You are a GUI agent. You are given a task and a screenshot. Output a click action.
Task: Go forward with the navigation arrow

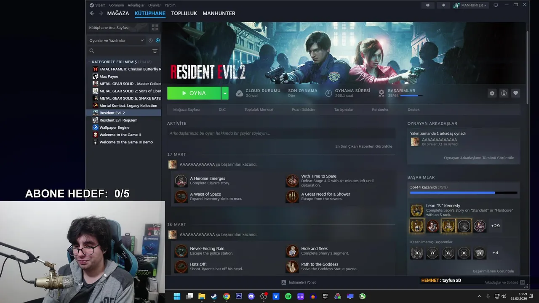100,13
